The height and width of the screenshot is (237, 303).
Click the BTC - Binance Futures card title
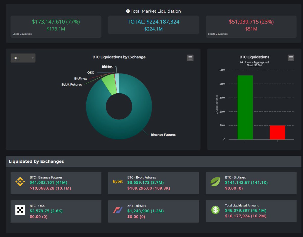tap(46, 177)
